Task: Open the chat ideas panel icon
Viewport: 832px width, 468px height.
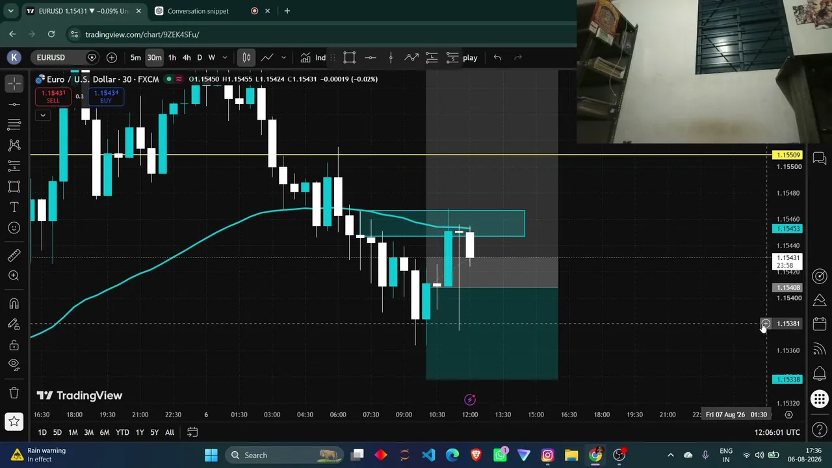Action: coord(820,159)
